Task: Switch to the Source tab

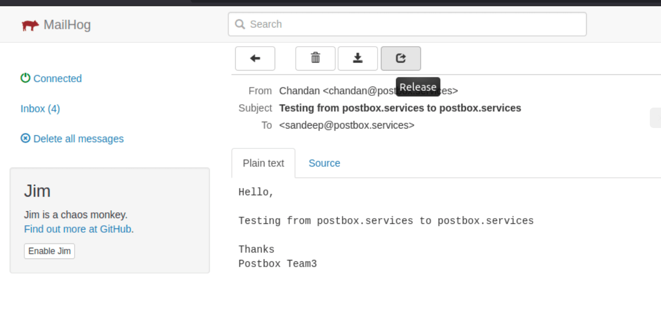Action: [x=324, y=163]
